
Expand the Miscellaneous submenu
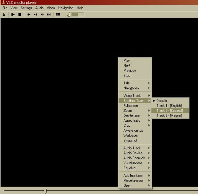click(x=135, y=180)
